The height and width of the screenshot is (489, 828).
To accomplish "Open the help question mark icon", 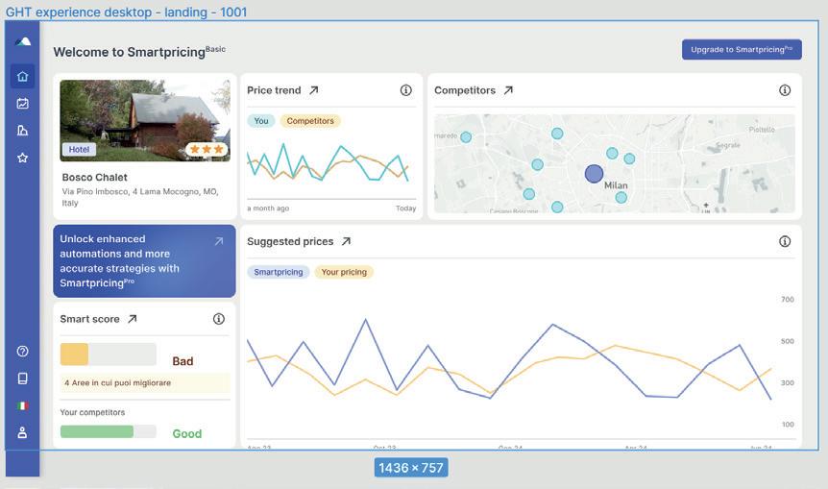I will (22, 352).
